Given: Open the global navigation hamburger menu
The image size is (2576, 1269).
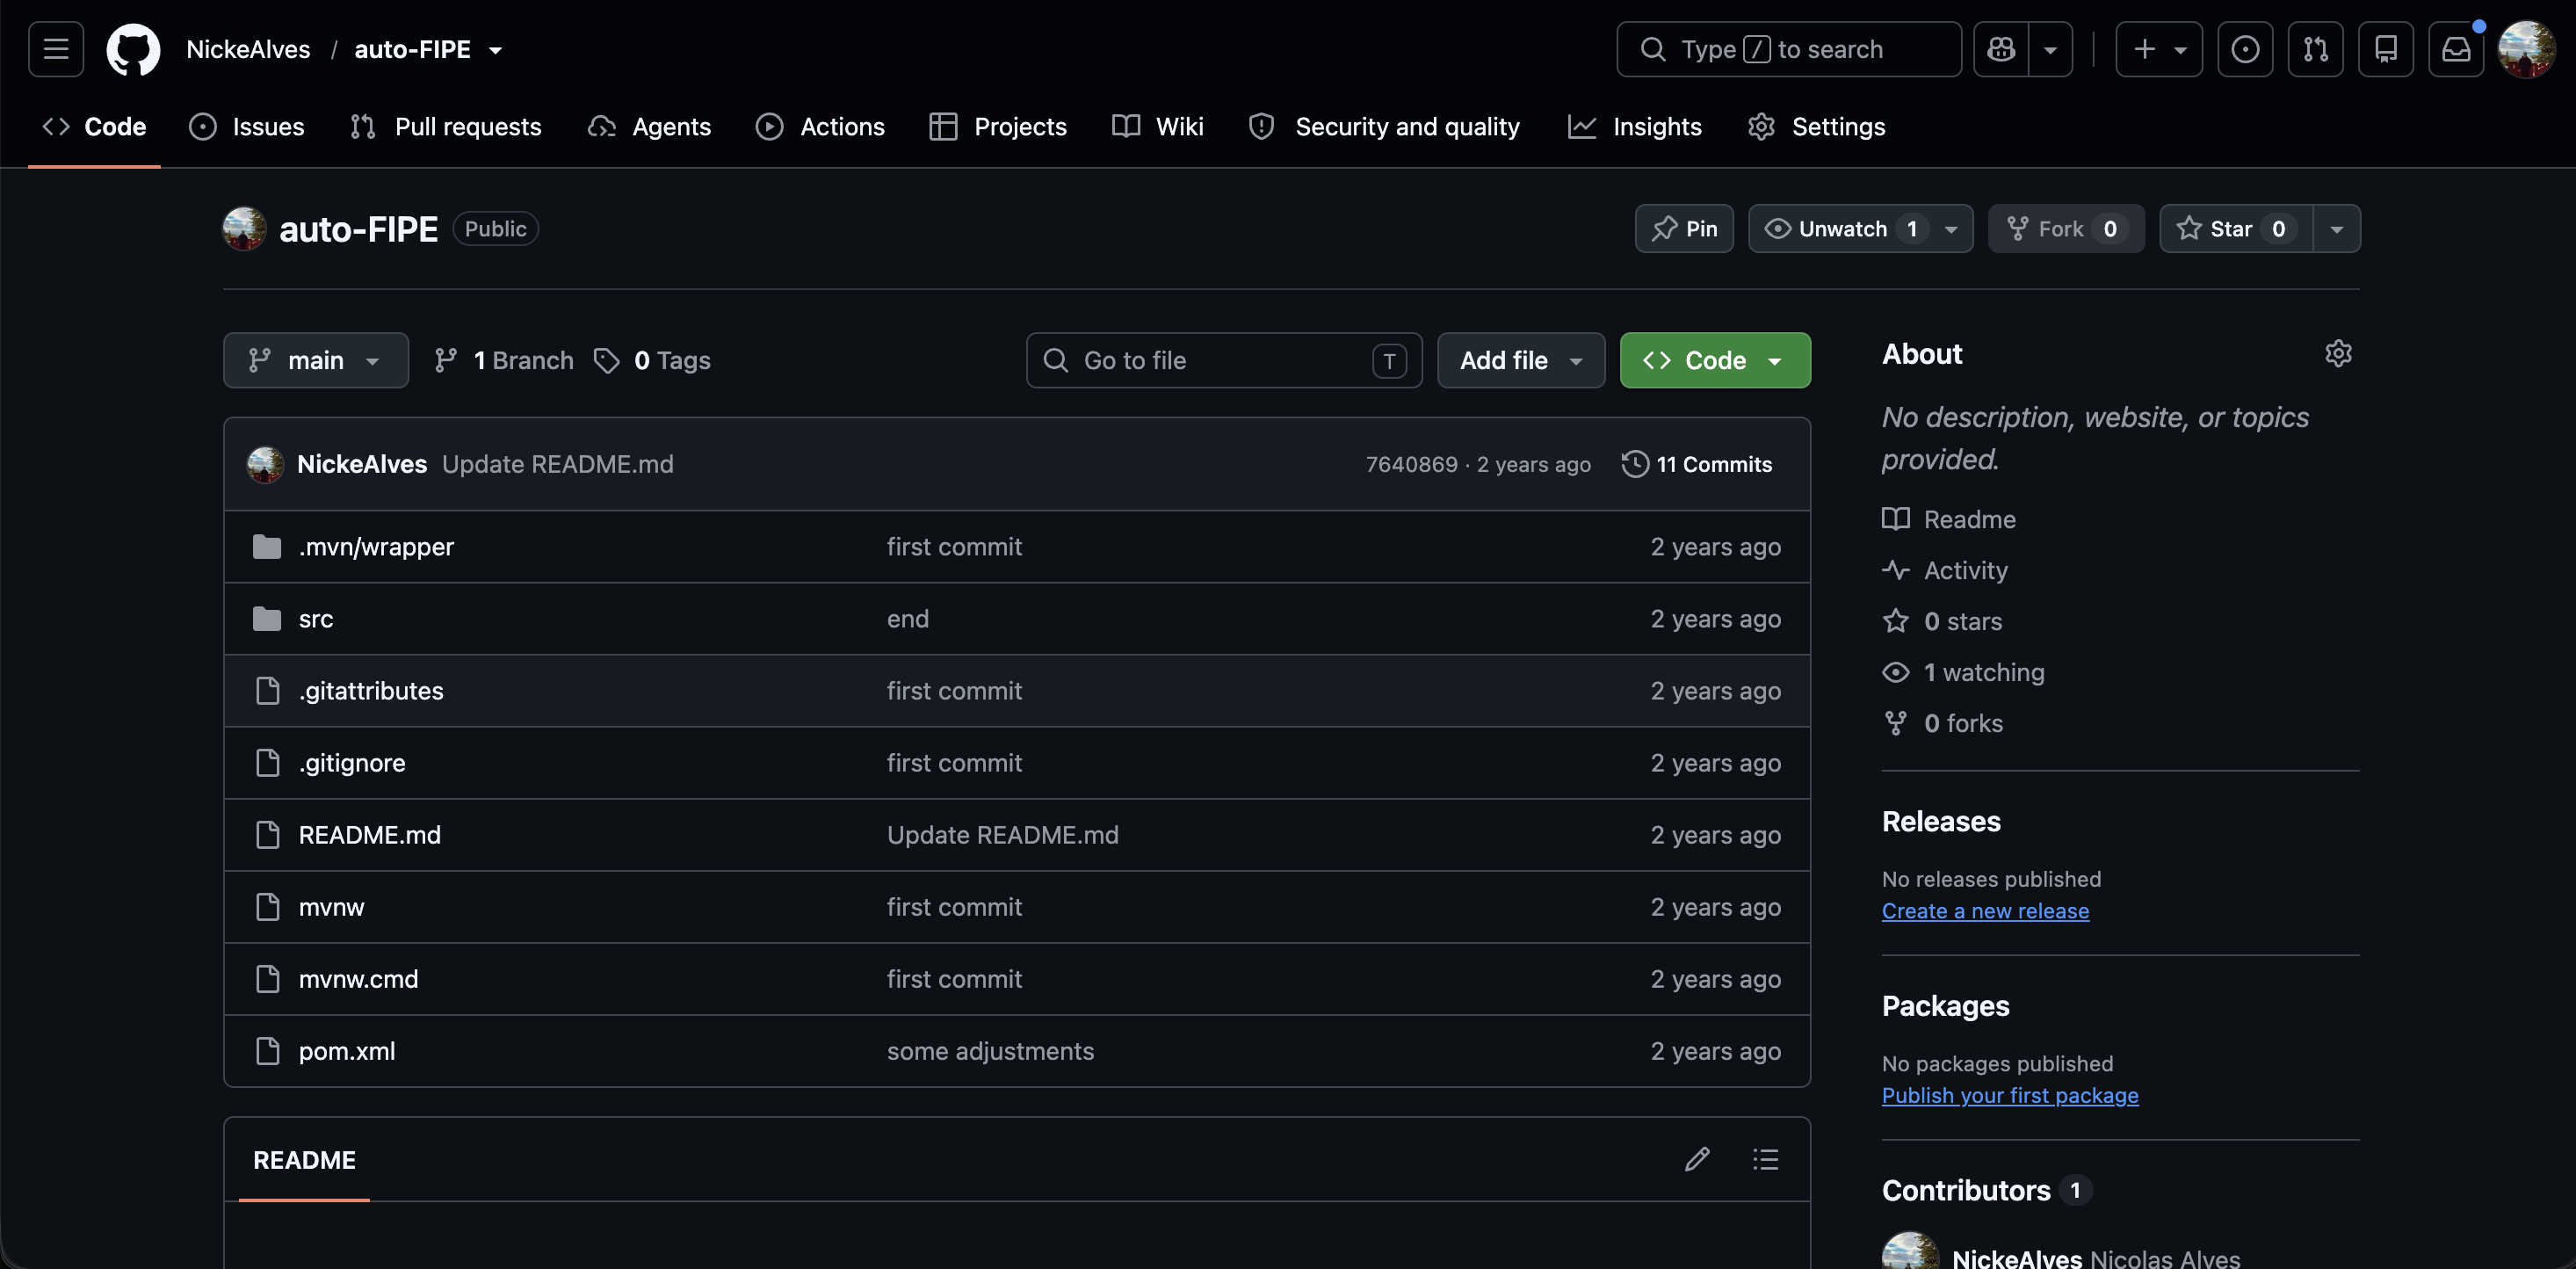Looking at the screenshot, I should (56, 49).
